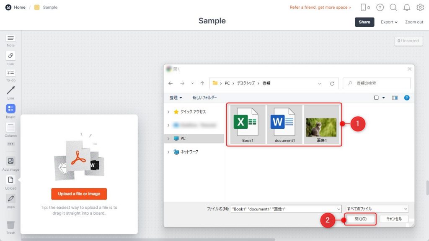
Task: Open Refer a friend link
Action: coord(320,8)
